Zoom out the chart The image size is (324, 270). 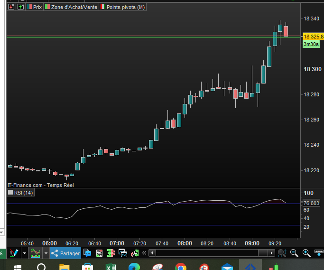(294, 253)
